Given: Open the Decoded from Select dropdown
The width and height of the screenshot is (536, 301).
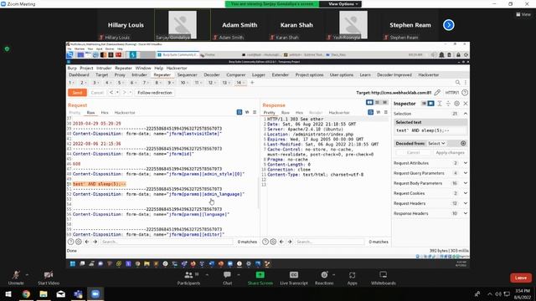Looking at the screenshot, I should (436, 143).
